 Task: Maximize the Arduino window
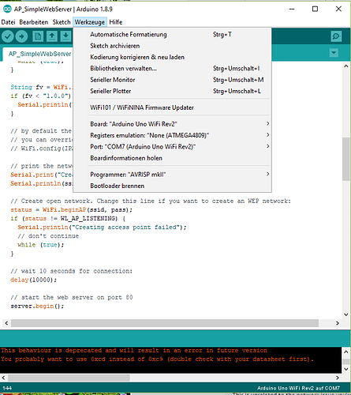coord(315,9)
